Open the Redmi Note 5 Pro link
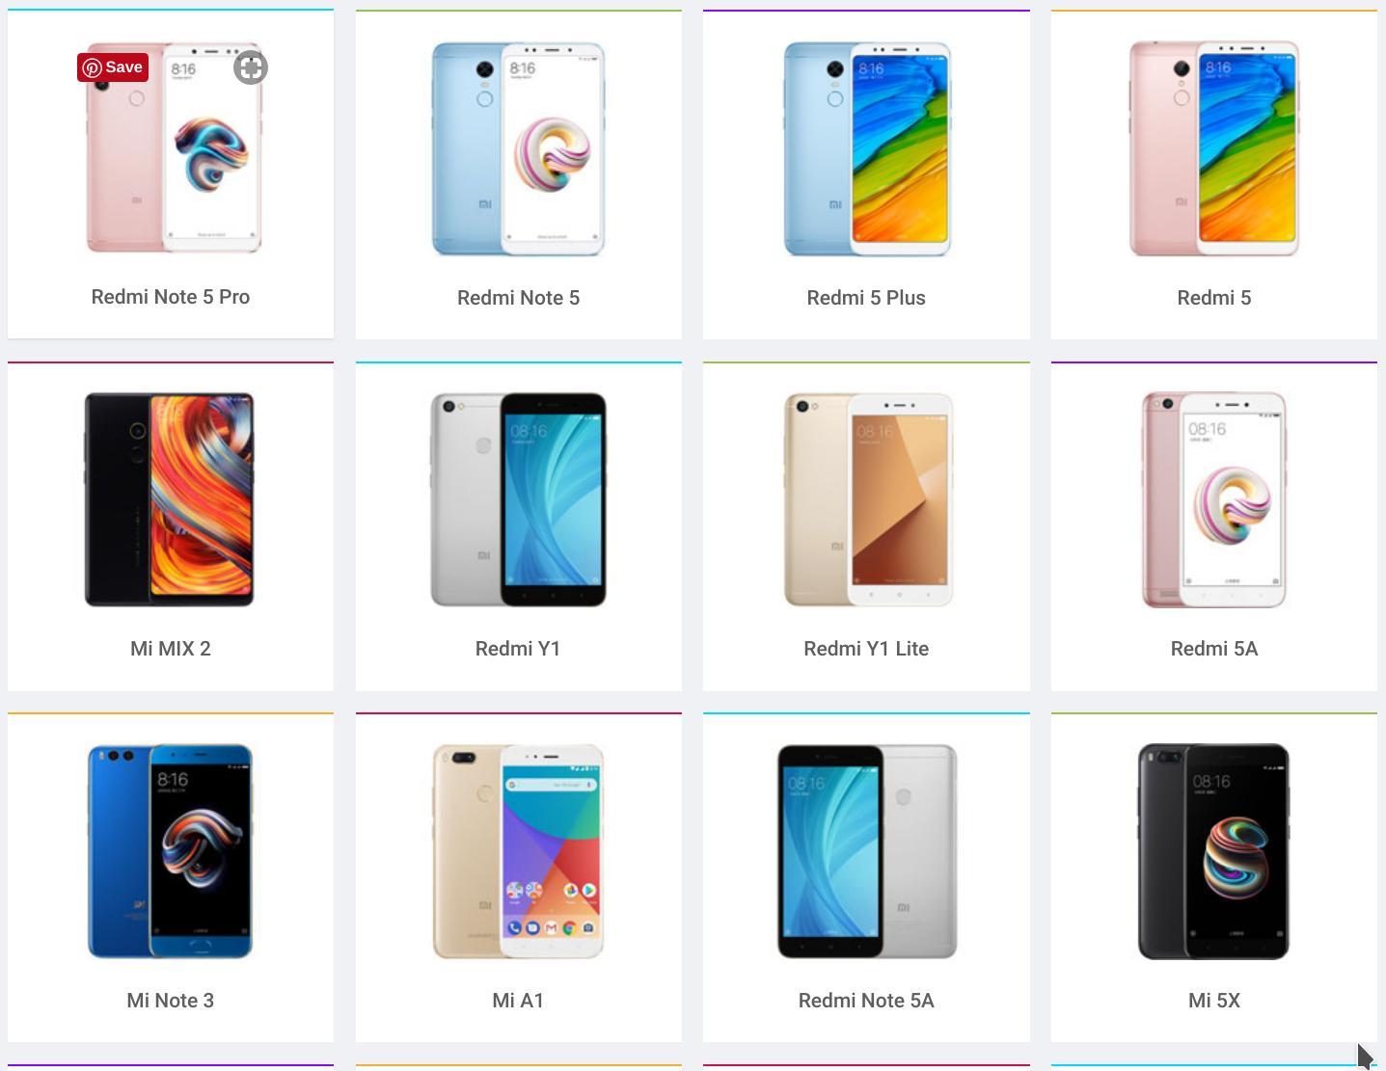 (x=171, y=297)
